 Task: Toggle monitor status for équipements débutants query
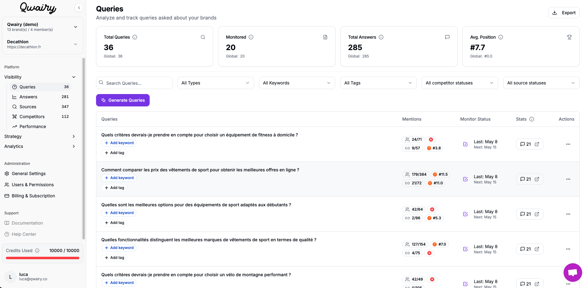coord(465,214)
